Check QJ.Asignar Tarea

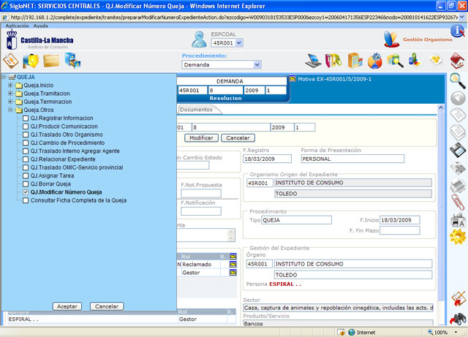point(26,176)
